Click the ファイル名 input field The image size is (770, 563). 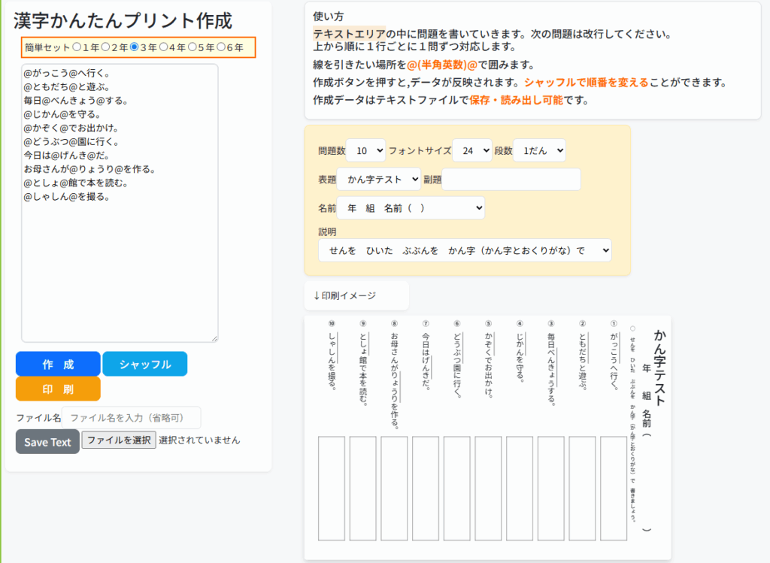tap(132, 417)
